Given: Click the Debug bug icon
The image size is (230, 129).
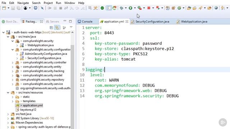Looking at the screenshot, I should point(121,8).
